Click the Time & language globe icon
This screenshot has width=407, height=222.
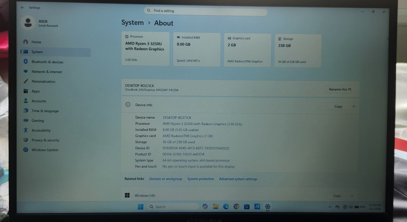[x=26, y=110]
